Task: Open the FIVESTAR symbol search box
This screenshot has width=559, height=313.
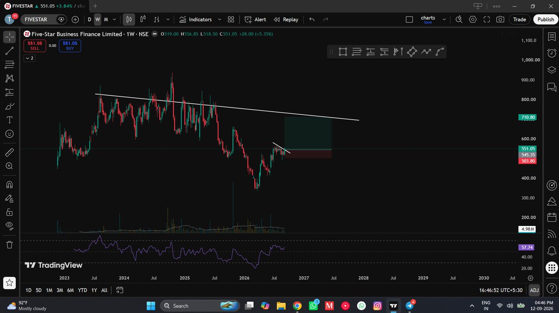Action: click(x=44, y=20)
